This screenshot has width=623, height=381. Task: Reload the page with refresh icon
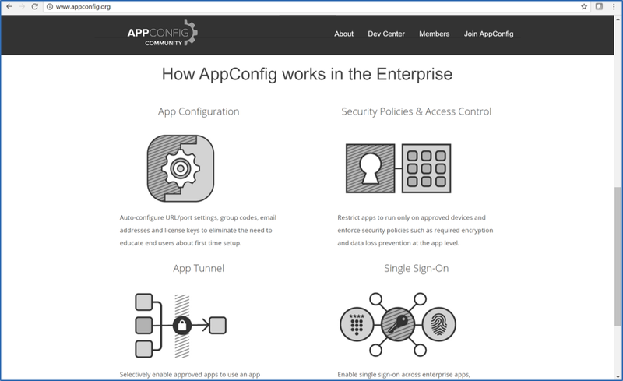[x=34, y=6]
